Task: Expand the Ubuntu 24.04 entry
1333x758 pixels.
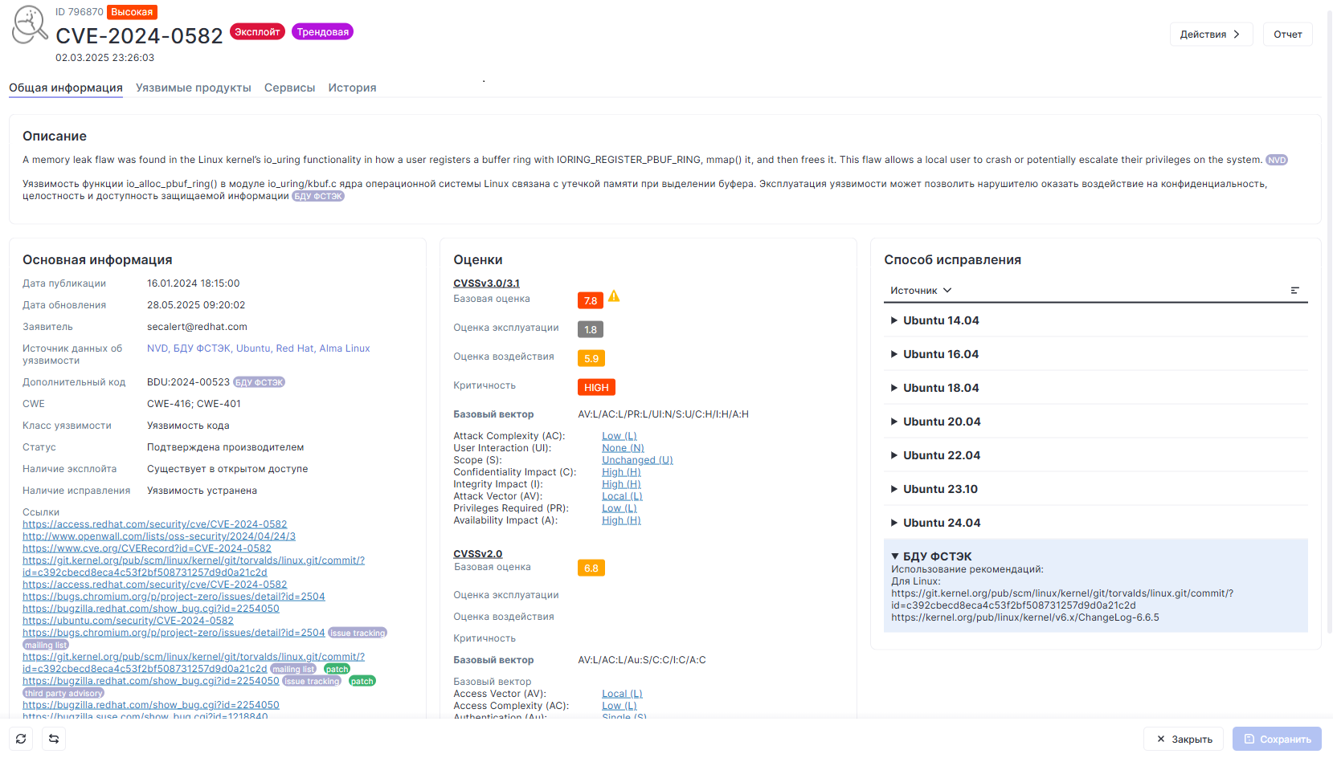Action: 1095,523
